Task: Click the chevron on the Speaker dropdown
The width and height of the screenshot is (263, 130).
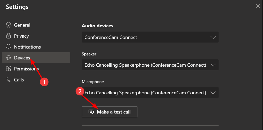Action: pos(213,65)
